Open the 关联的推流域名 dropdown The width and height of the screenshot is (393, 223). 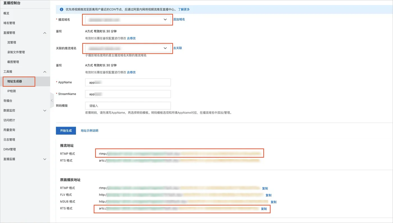click(x=128, y=48)
